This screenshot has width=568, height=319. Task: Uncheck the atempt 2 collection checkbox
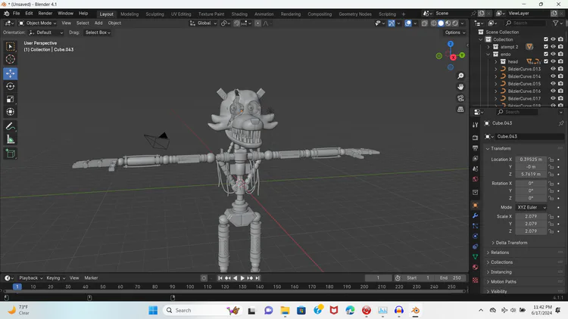coord(546,47)
